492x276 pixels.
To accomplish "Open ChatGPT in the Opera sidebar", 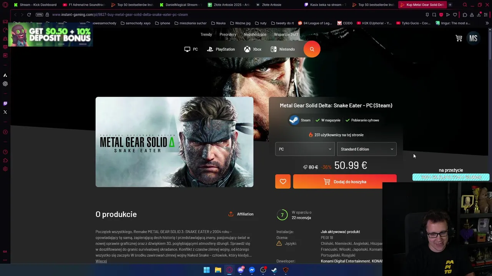I will [5, 84].
